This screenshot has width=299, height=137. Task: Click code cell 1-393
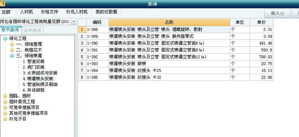tap(97, 64)
